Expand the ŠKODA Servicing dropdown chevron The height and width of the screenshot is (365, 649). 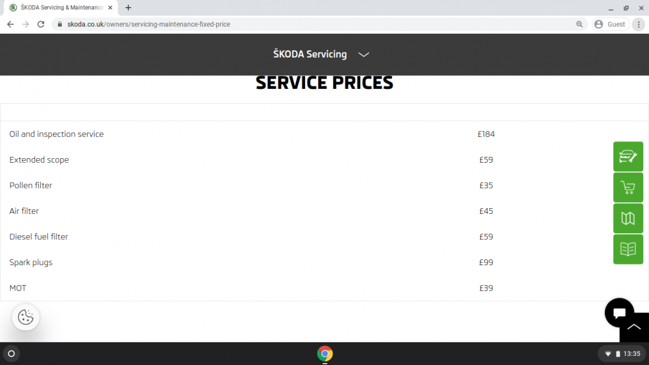coord(363,54)
